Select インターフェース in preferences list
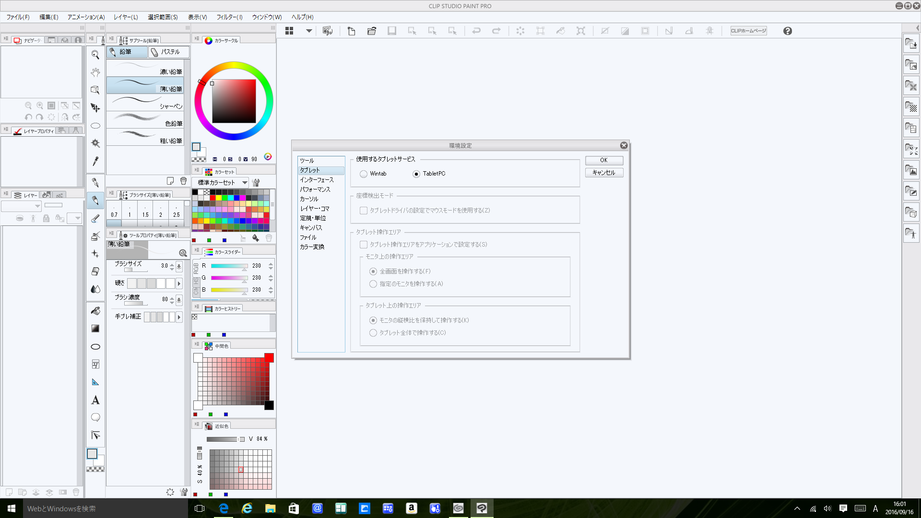The width and height of the screenshot is (921, 518). coord(317,180)
